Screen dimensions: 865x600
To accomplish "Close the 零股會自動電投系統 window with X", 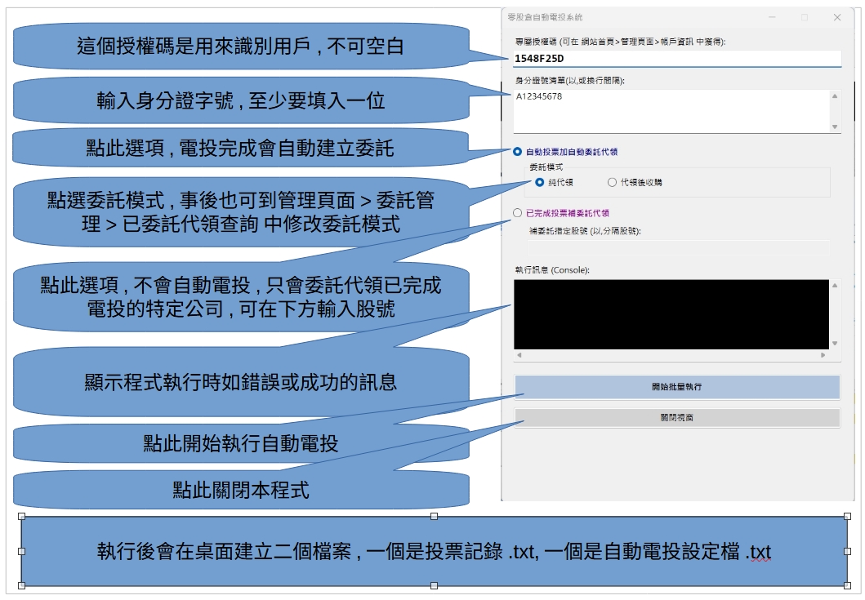I will (836, 17).
